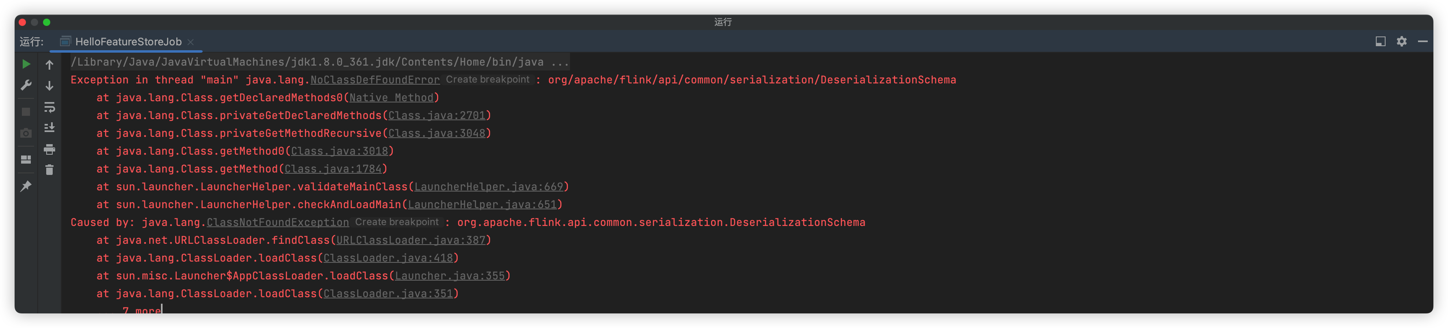The image size is (1448, 328).
Task: Print the console output
Action: pyautogui.click(x=49, y=150)
